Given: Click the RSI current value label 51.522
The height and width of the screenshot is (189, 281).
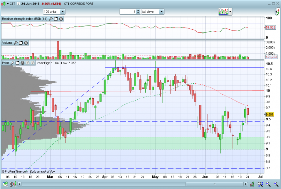Looking at the screenshot, I should click(x=270, y=27).
